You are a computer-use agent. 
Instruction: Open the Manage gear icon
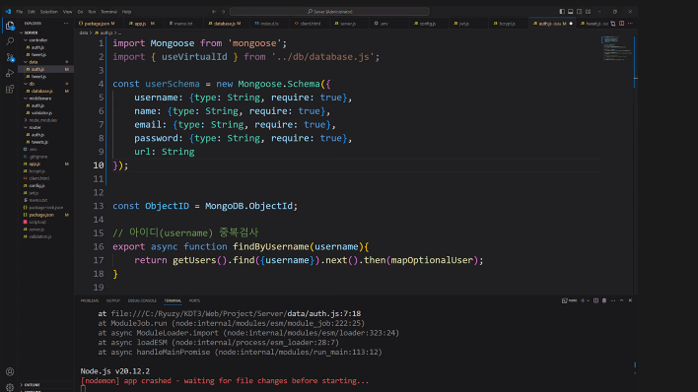(10, 387)
